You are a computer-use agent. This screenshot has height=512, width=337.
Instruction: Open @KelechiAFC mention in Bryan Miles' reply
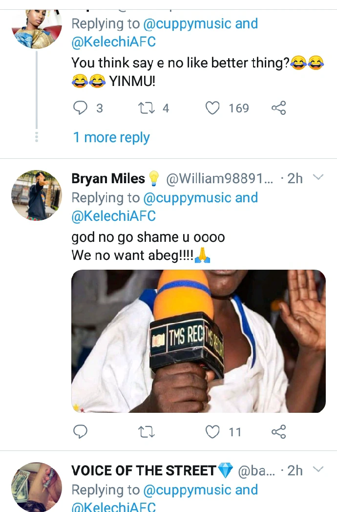(x=114, y=216)
